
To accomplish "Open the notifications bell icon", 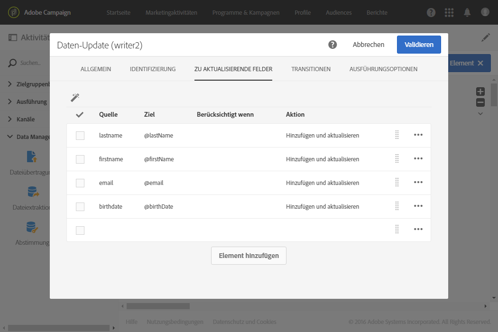I will click(x=467, y=12).
